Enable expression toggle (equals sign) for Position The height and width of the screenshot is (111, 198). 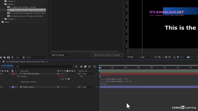pyautogui.click(x=61, y=79)
